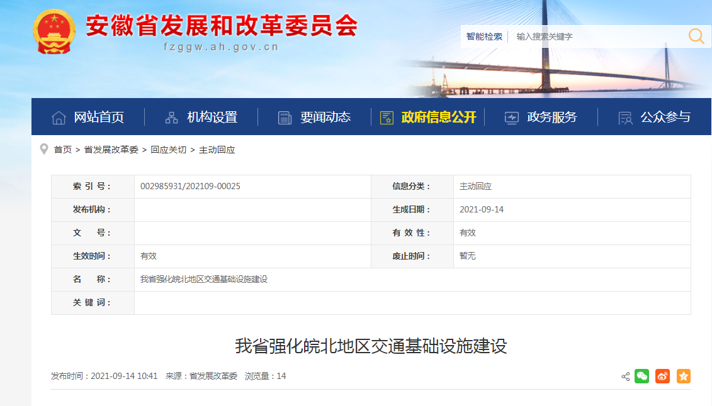Click the organization icon beside 机构设置
This screenshot has height=406, width=712.
[x=172, y=118]
